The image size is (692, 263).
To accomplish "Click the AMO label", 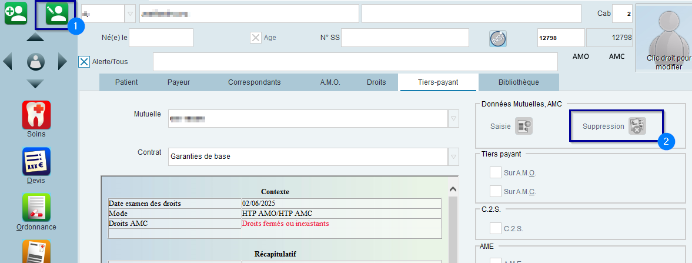I will [581, 56].
